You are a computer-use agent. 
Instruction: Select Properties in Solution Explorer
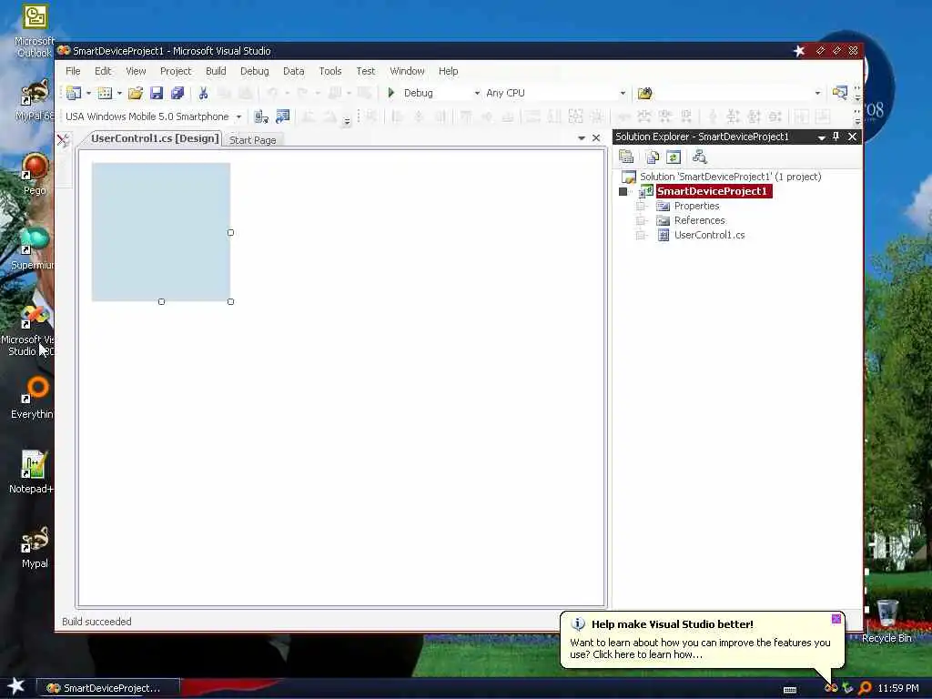click(x=696, y=207)
